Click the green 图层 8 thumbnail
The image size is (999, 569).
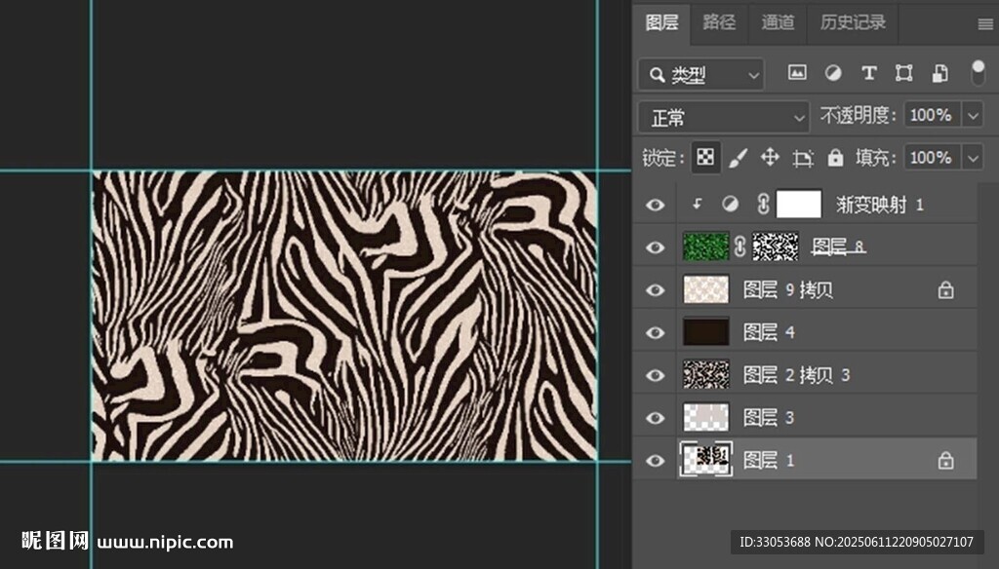point(706,247)
